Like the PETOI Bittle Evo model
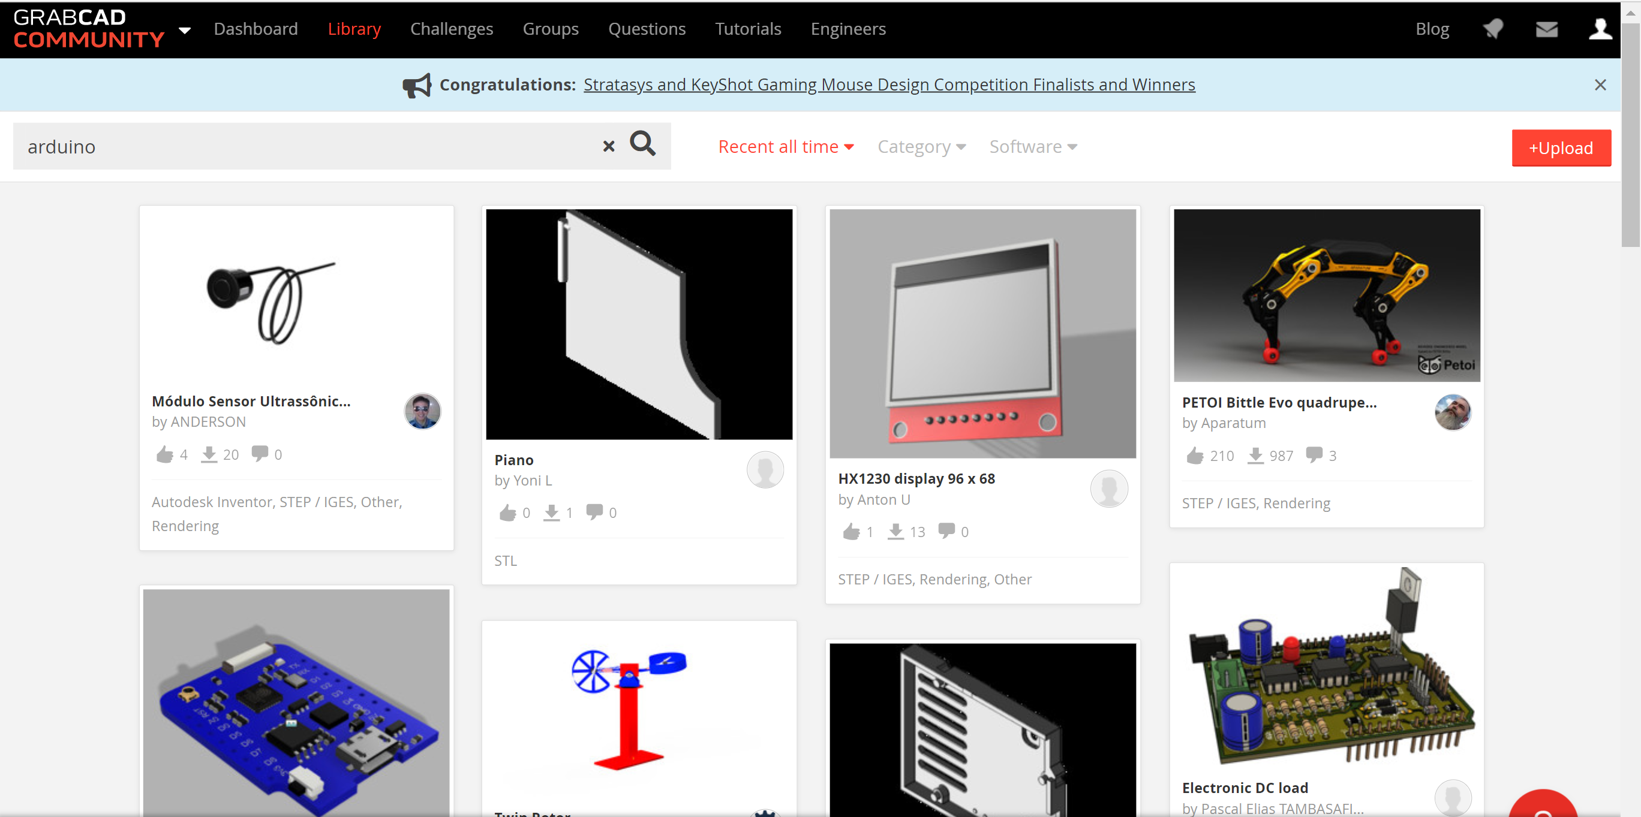 coord(1194,456)
